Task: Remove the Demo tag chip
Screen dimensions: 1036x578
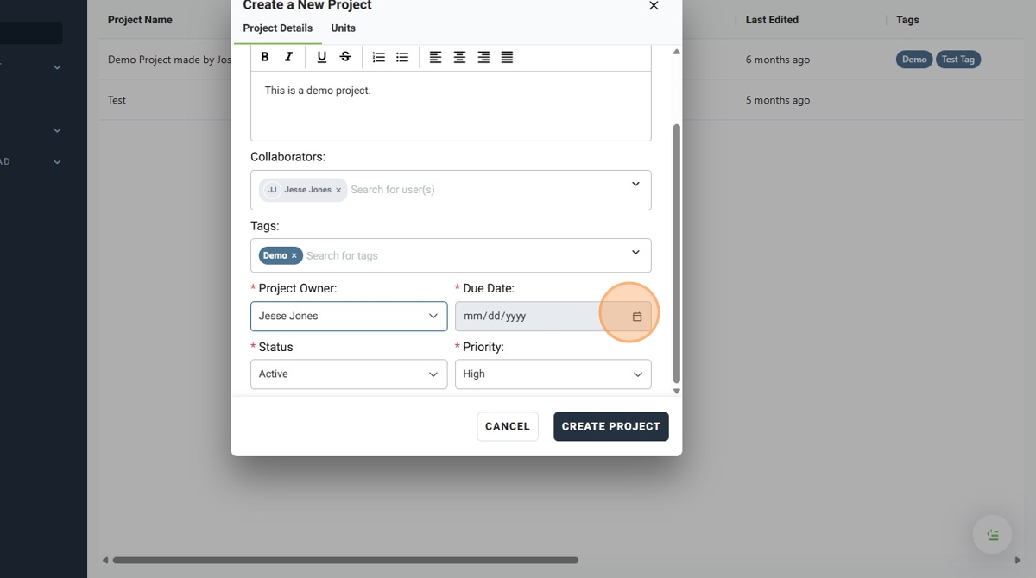Action: point(294,255)
